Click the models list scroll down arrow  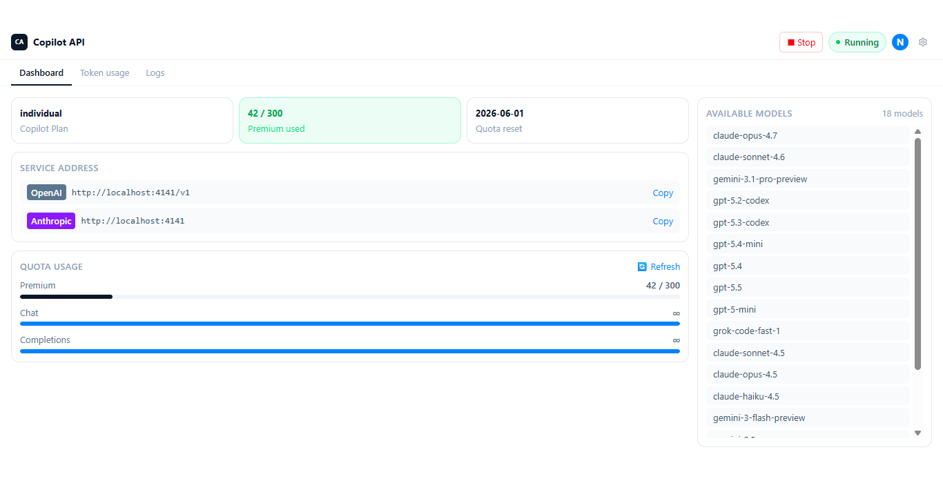pyautogui.click(x=917, y=433)
